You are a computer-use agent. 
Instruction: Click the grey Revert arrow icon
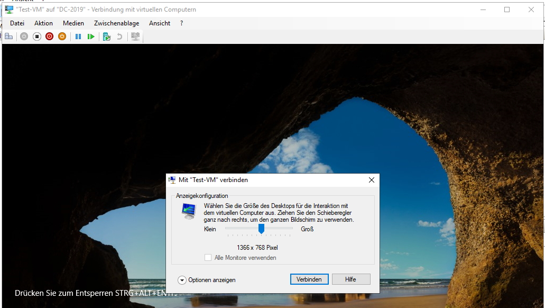(x=119, y=37)
